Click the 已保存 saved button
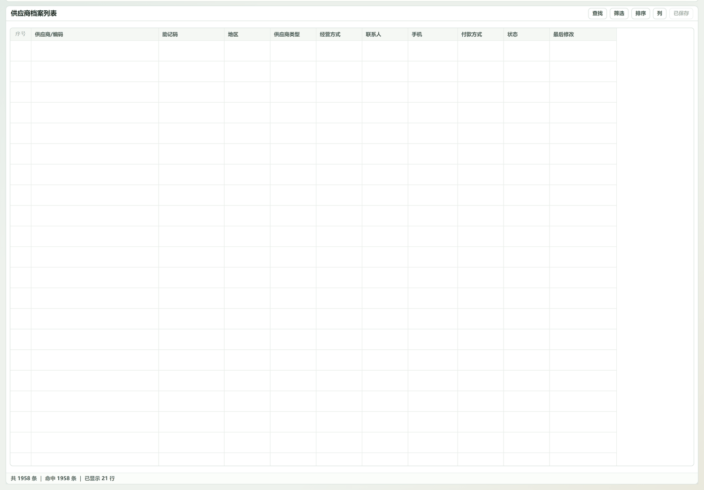This screenshot has width=704, height=490. 681,14
